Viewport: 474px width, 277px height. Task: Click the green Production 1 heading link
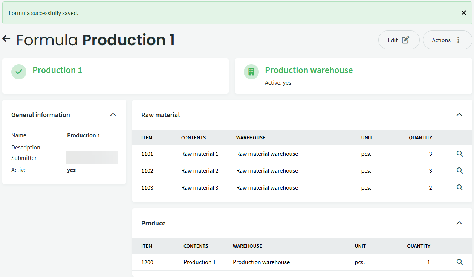tap(57, 70)
